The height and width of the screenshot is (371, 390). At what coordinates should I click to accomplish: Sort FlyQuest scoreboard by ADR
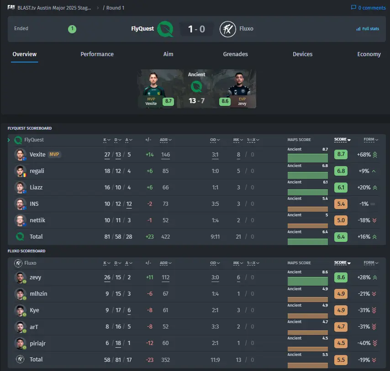tap(166, 140)
